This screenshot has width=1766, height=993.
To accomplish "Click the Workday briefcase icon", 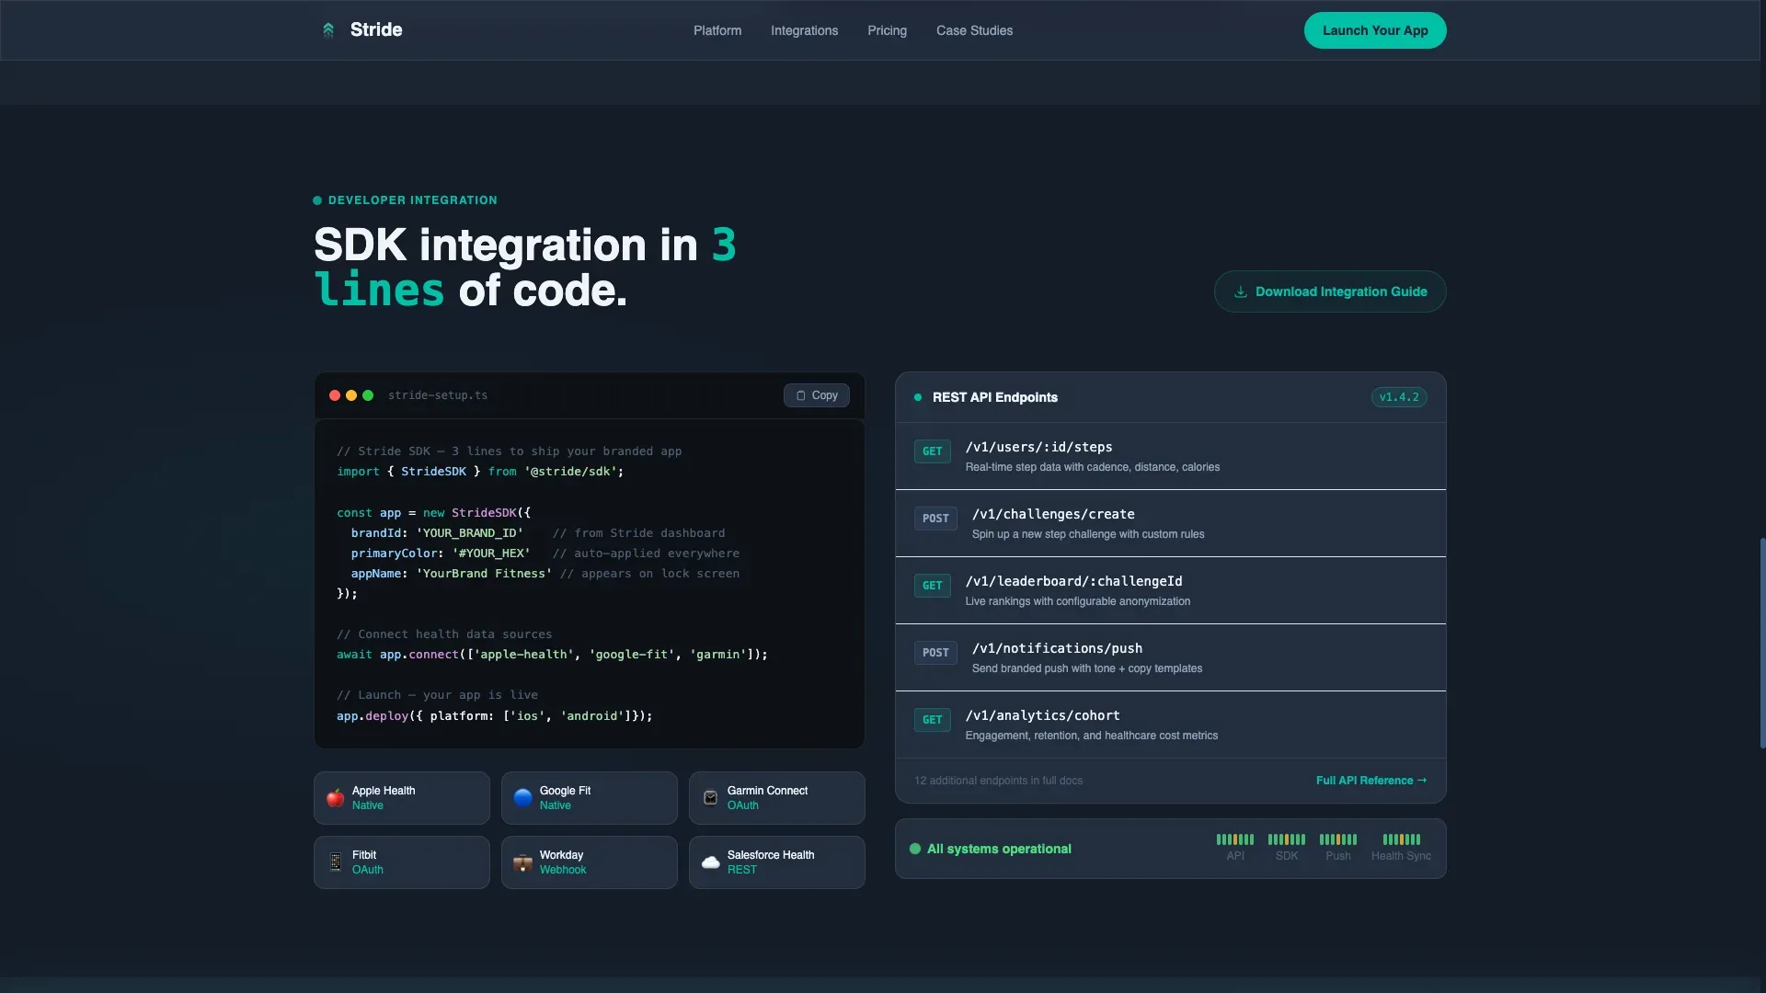I will click(x=523, y=862).
